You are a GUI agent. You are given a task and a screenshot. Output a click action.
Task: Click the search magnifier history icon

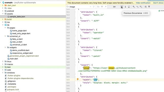tap(68, 7)
